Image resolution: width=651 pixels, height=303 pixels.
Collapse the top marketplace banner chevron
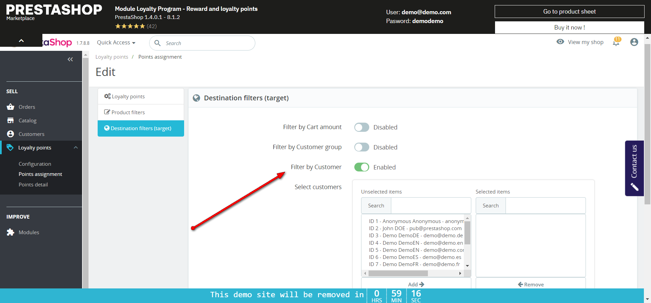[x=21, y=41]
